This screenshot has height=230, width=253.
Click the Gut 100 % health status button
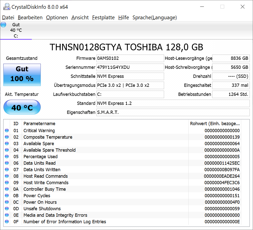22,75
